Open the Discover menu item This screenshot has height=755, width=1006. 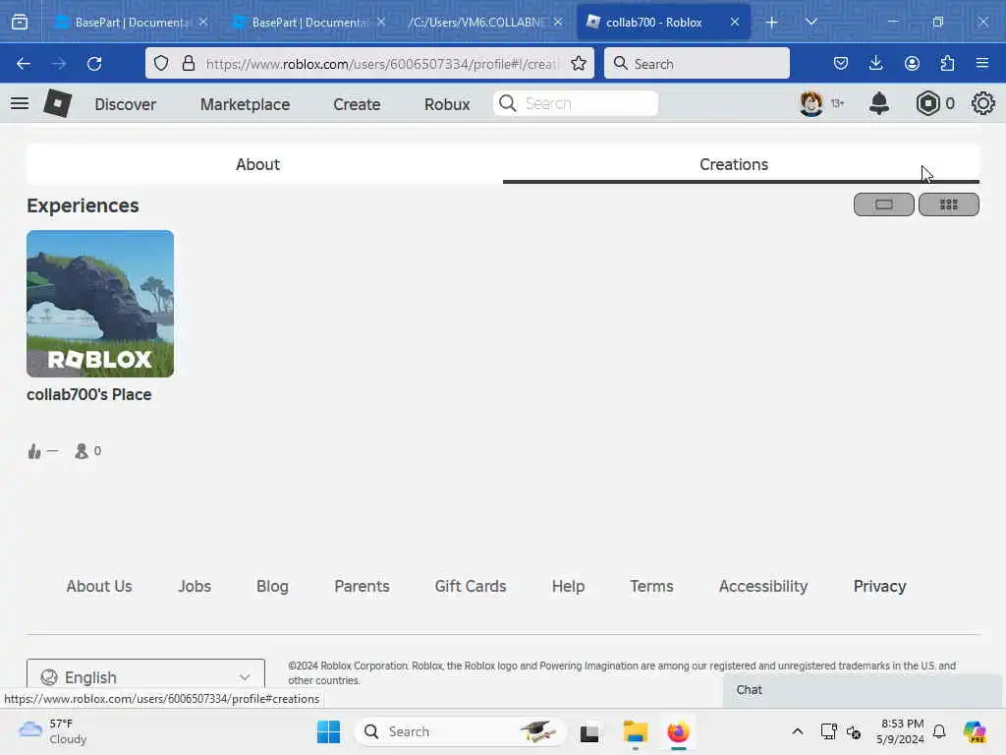[x=125, y=104]
